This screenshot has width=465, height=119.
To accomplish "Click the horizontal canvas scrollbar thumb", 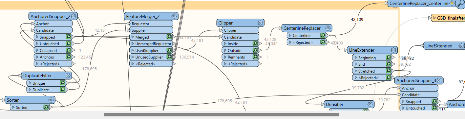I will click(222, 115).
